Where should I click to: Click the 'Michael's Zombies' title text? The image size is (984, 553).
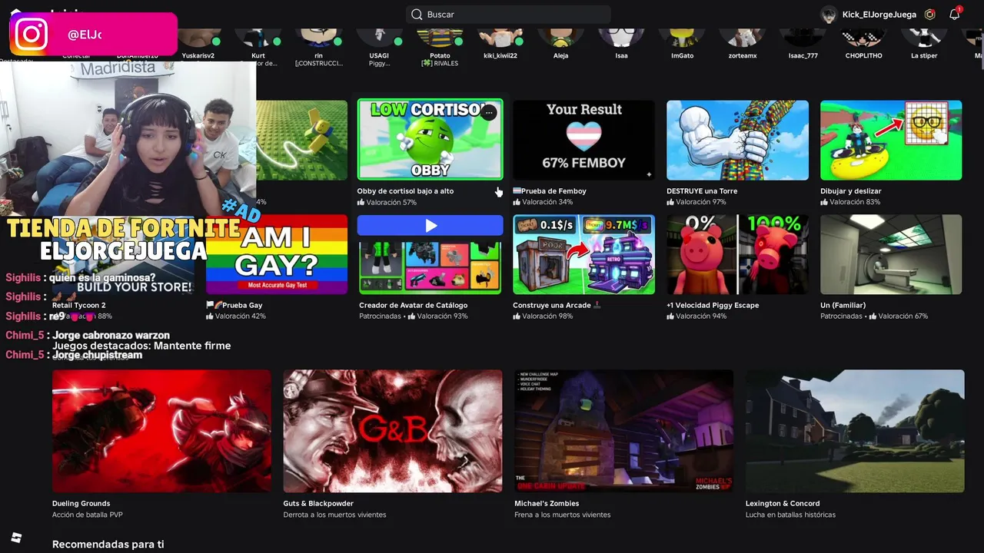(x=547, y=504)
